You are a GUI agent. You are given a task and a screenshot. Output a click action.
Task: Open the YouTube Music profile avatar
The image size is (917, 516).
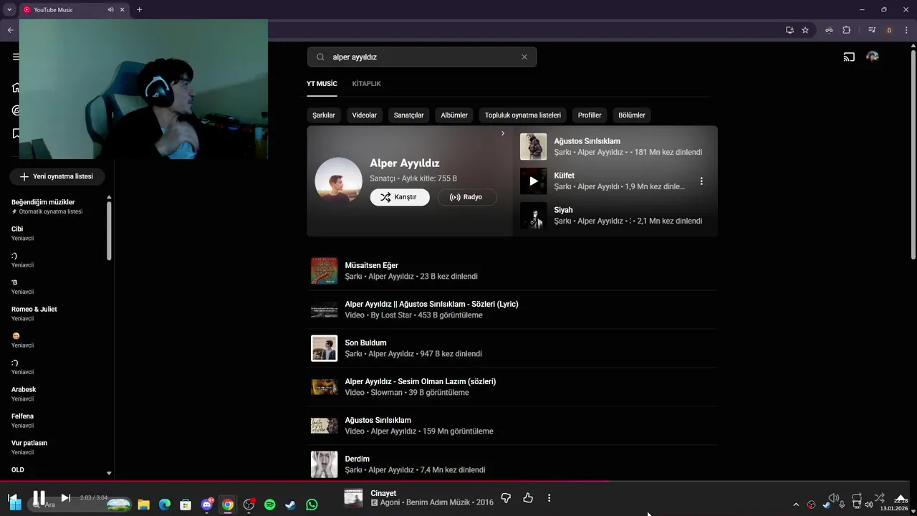coord(872,57)
